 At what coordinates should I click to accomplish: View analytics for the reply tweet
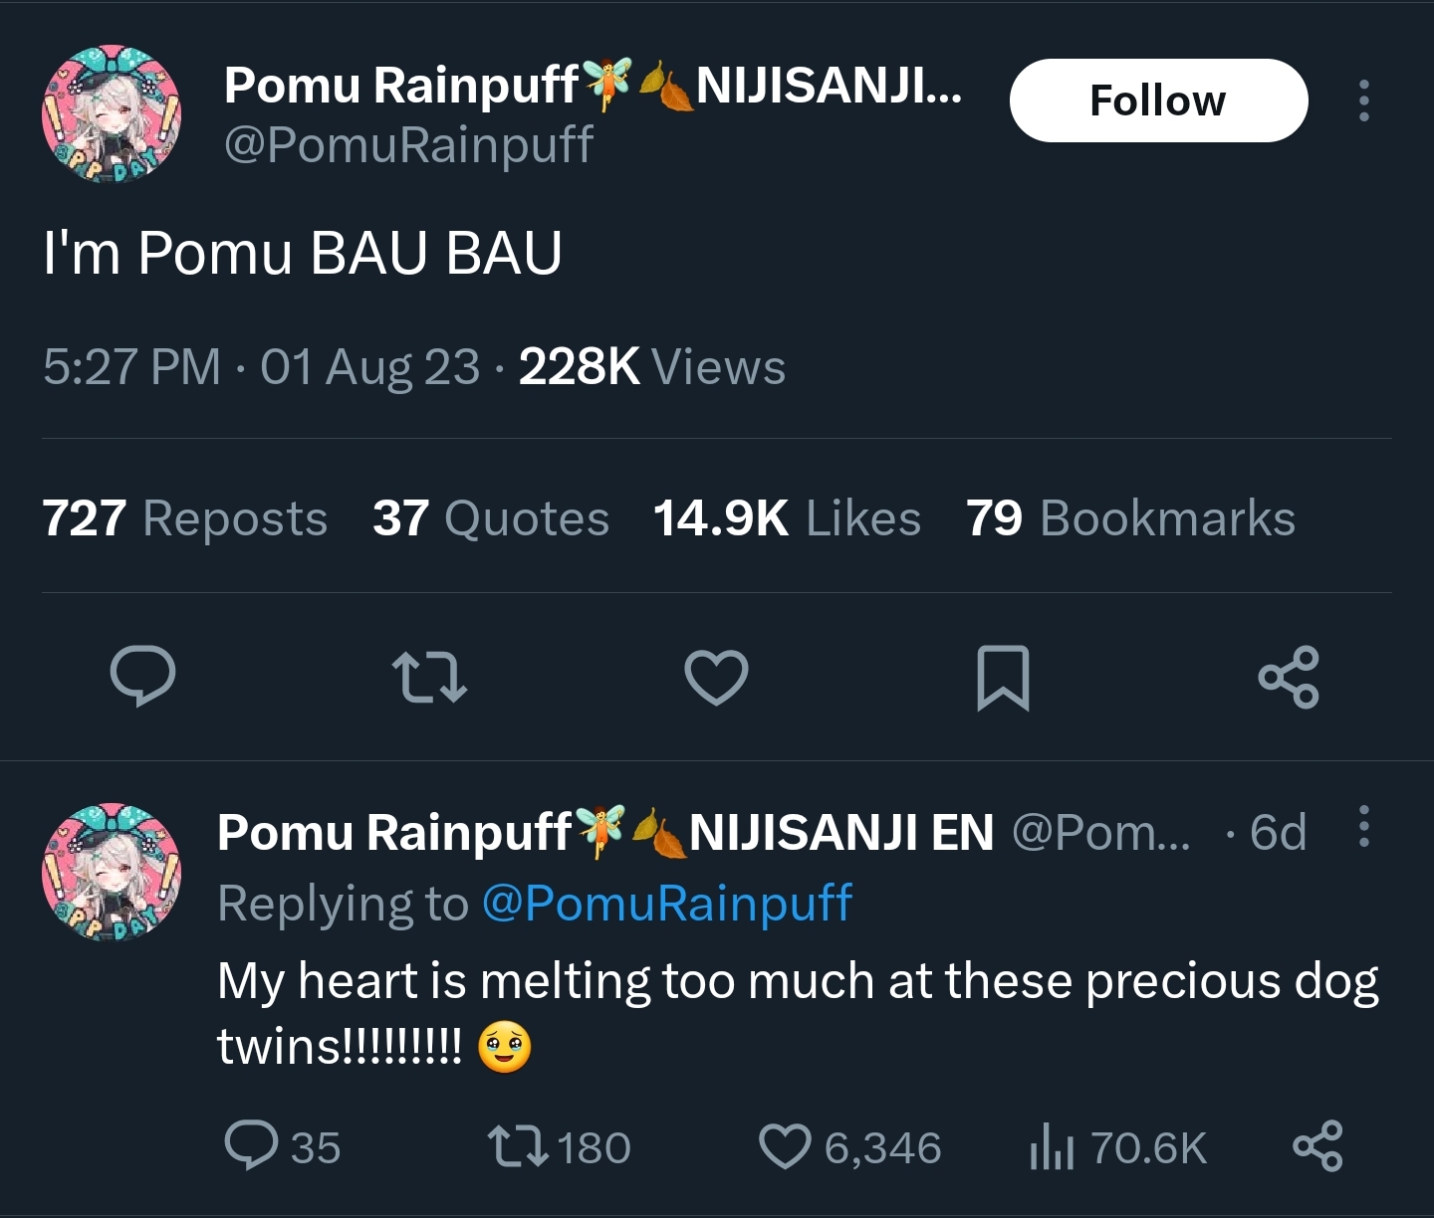point(1052,1146)
